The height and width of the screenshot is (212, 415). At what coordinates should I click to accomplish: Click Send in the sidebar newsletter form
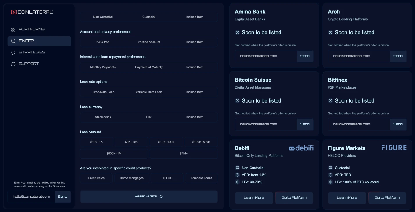pos(62,197)
